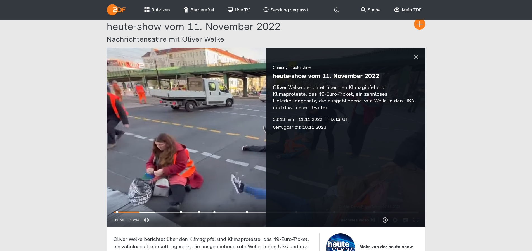
Task: Mute the video volume
Action: [146, 220]
